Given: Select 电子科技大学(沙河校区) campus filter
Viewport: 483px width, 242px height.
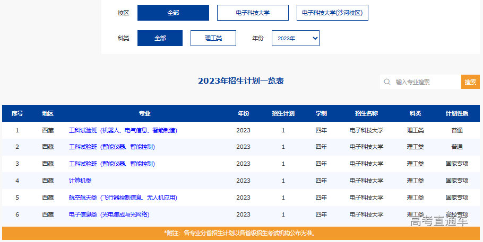Looking at the screenshot, I should [332, 13].
